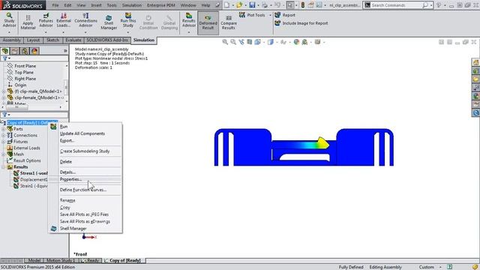
Task: Open the Display Style cube icon
Action: (x=270, y=42)
